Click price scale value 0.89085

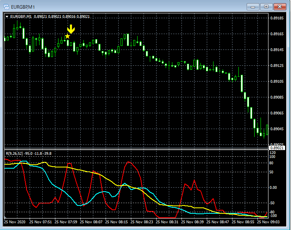277,97
